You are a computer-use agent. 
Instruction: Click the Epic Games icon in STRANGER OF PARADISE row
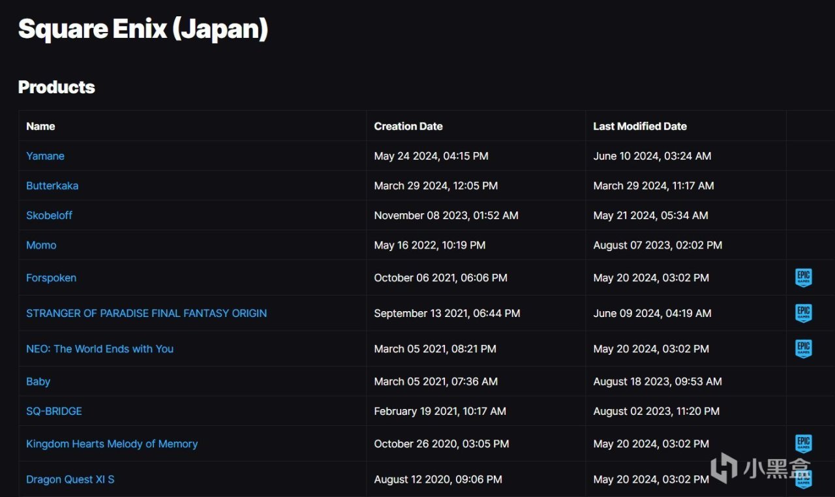coord(804,313)
